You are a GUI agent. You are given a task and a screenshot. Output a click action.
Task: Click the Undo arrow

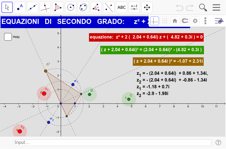[x=179, y=8]
